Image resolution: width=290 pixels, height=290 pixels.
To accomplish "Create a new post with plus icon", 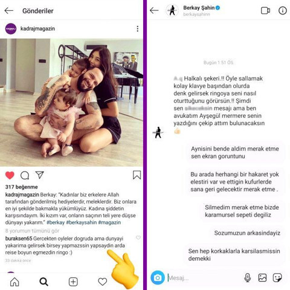I will pyautogui.click(x=73, y=282).
